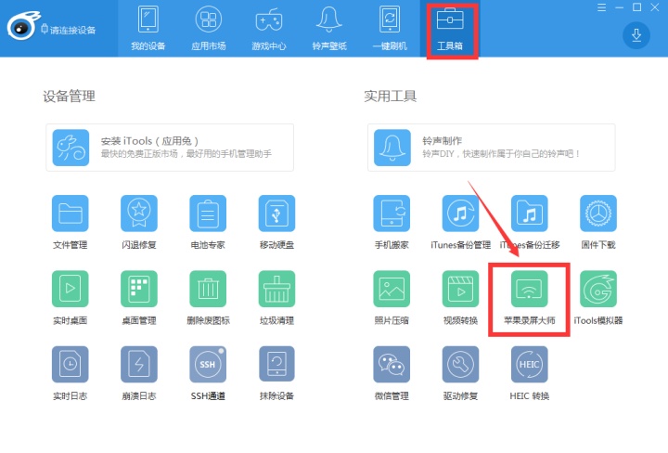Open the 实时桌面 live desktop tool
The height and width of the screenshot is (453, 668).
click(x=71, y=289)
